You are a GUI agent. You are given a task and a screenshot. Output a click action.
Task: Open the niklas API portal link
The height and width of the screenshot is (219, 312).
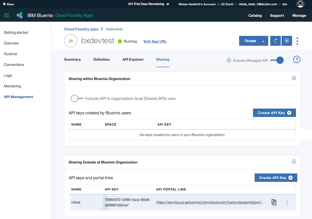point(210,202)
